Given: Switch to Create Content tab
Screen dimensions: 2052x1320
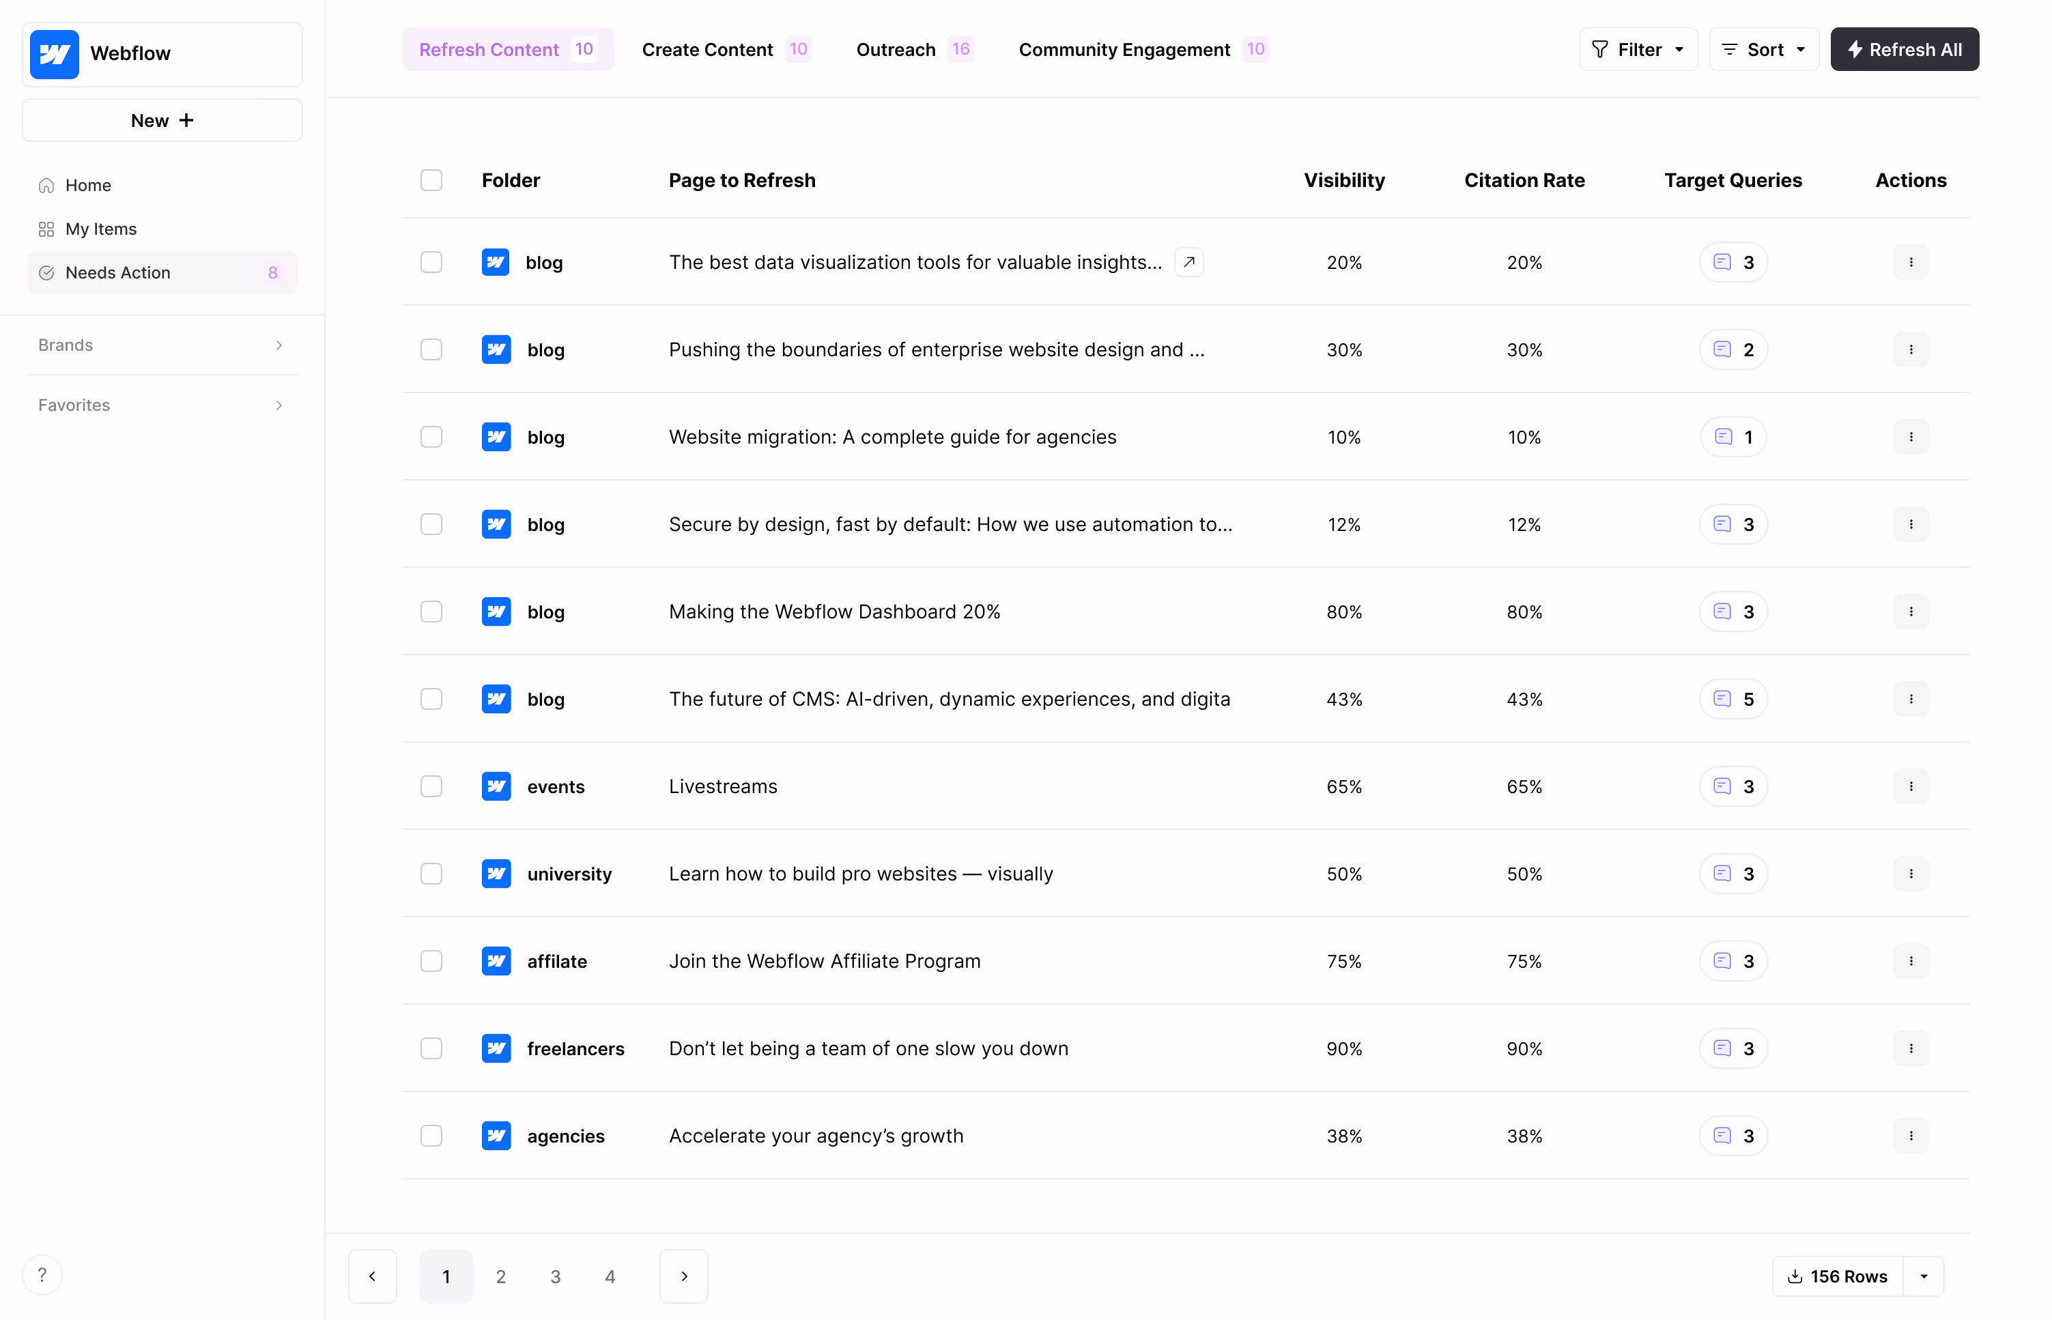Looking at the screenshot, I should (727, 50).
